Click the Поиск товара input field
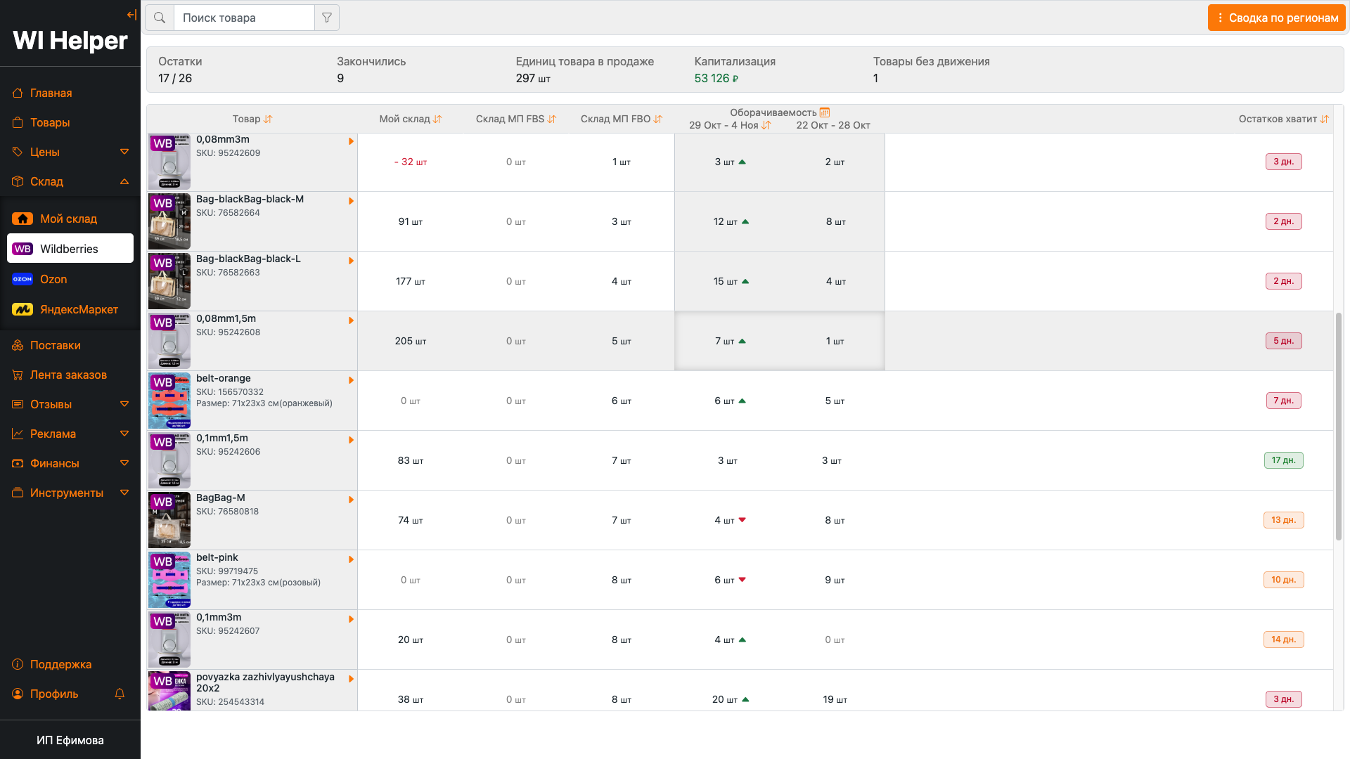1350x759 pixels. click(x=243, y=18)
